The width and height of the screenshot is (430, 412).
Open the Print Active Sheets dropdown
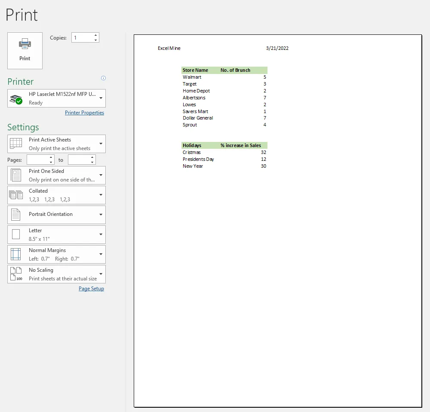pyautogui.click(x=56, y=144)
